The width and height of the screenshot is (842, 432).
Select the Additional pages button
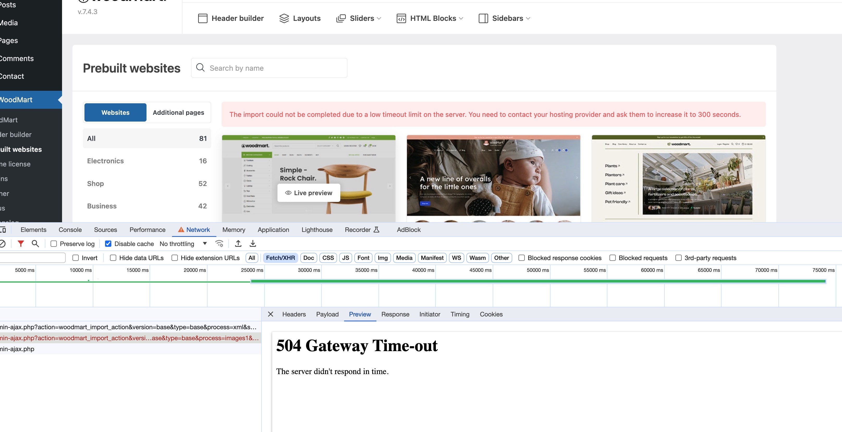[178, 112]
